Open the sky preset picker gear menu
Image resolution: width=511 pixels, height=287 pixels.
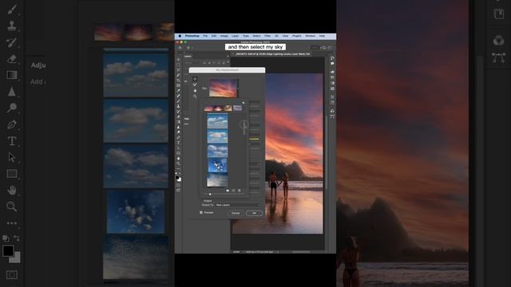244,103
